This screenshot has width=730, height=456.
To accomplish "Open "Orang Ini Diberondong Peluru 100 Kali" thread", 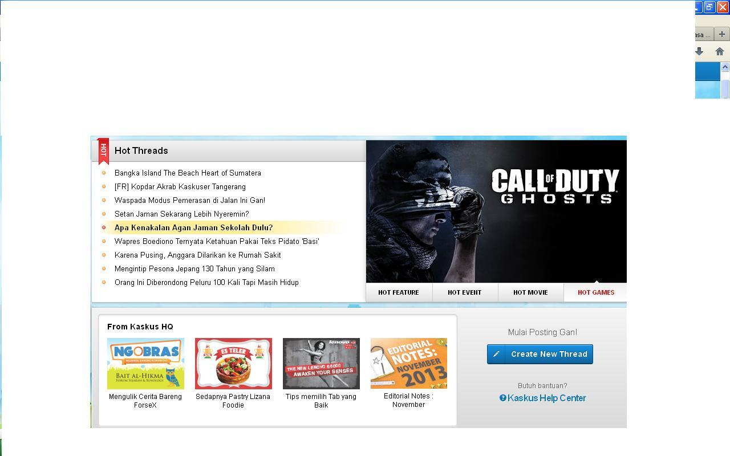I will (x=206, y=282).
